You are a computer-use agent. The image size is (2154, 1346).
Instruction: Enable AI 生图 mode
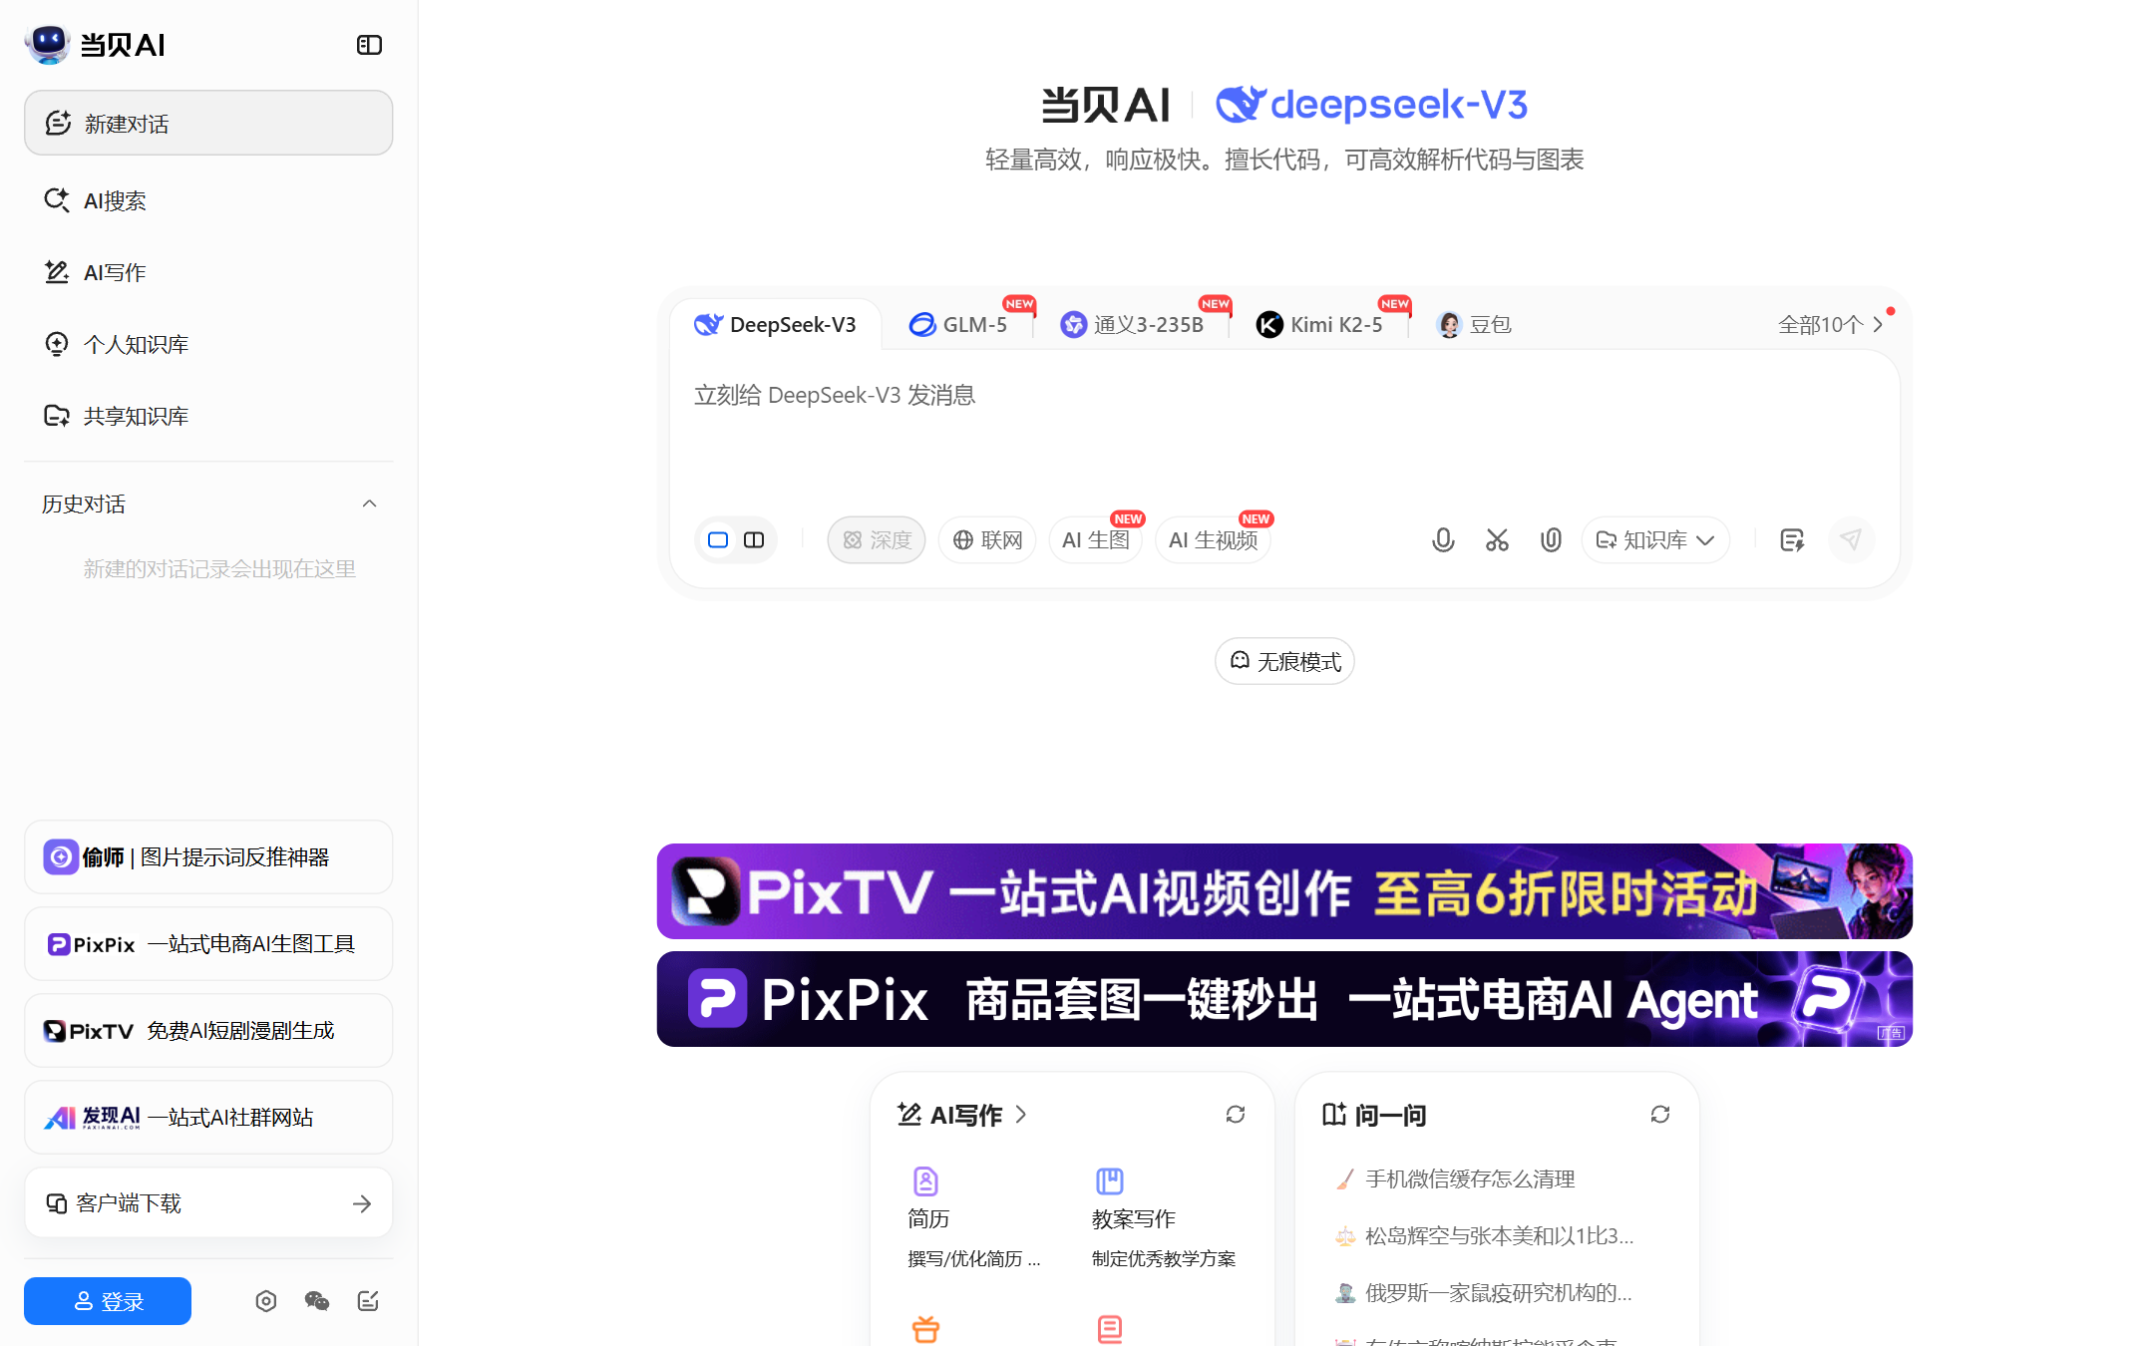tap(1096, 539)
